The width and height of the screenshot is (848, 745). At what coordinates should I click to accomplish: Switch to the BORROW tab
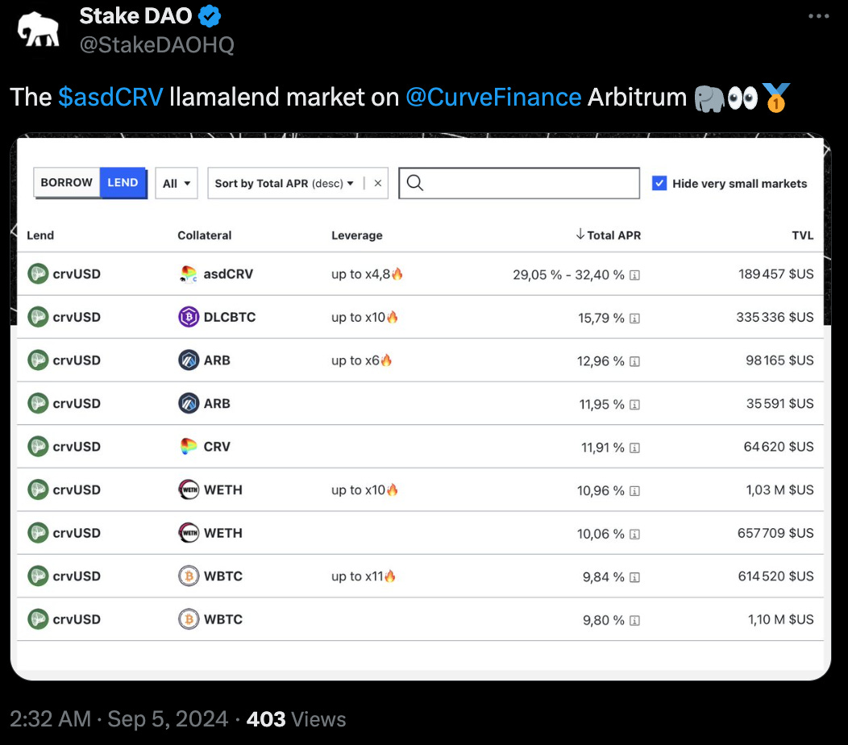(67, 183)
